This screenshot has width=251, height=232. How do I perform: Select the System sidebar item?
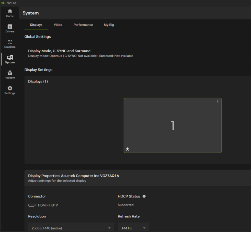pyautogui.click(x=10, y=59)
